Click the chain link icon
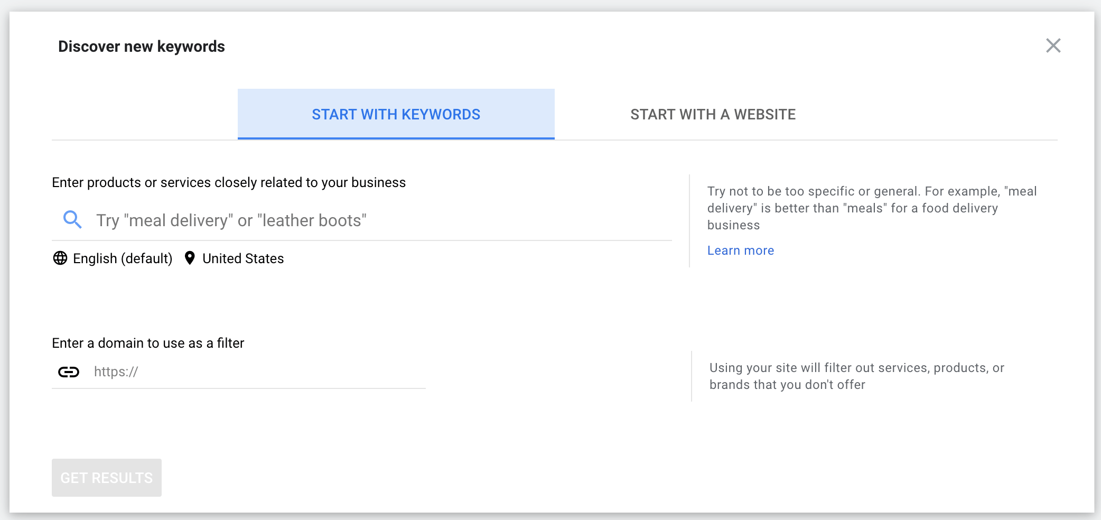The height and width of the screenshot is (520, 1101). (69, 372)
